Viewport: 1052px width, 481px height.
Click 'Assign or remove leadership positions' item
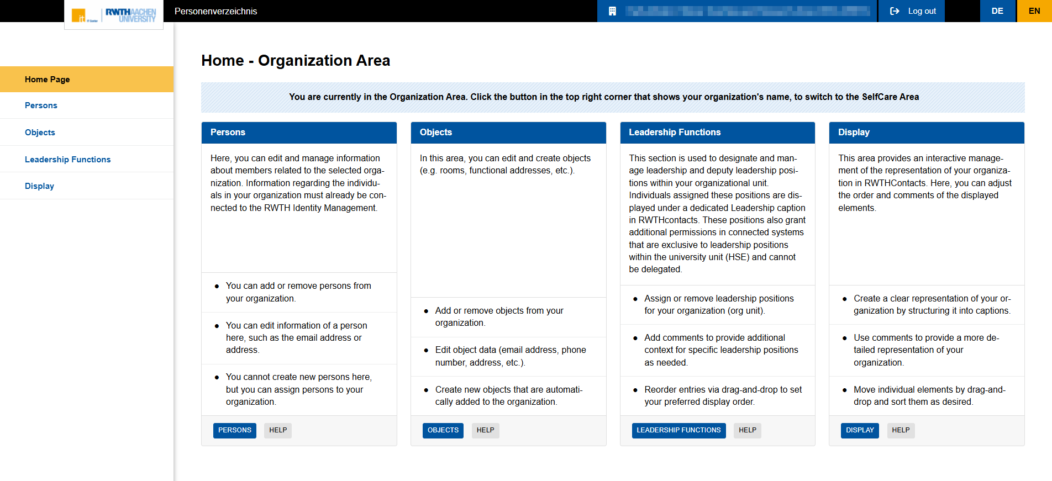[x=717, y=305]
